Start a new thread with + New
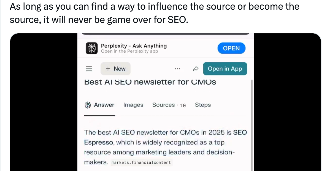This screenshot has height=171, width=330. [115, 69]
